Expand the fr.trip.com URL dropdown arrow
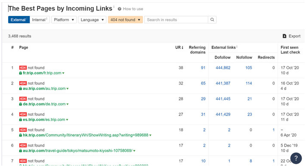The height and width of the screenshot is (166, 306). click(63, 73)
